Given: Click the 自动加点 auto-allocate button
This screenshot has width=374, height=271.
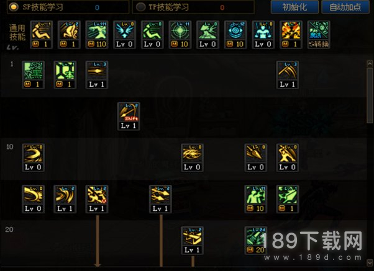Looking at the screenshot, I should click(345, 7).
